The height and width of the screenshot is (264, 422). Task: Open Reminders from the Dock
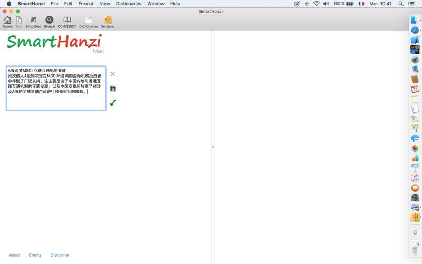coord(415,109)
